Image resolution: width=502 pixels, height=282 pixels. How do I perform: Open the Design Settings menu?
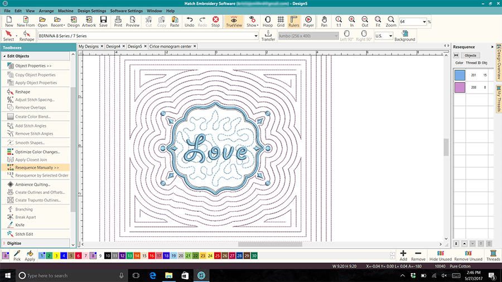[91, 11]
